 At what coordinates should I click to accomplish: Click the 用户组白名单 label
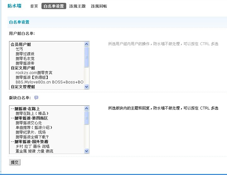[22, 34]
